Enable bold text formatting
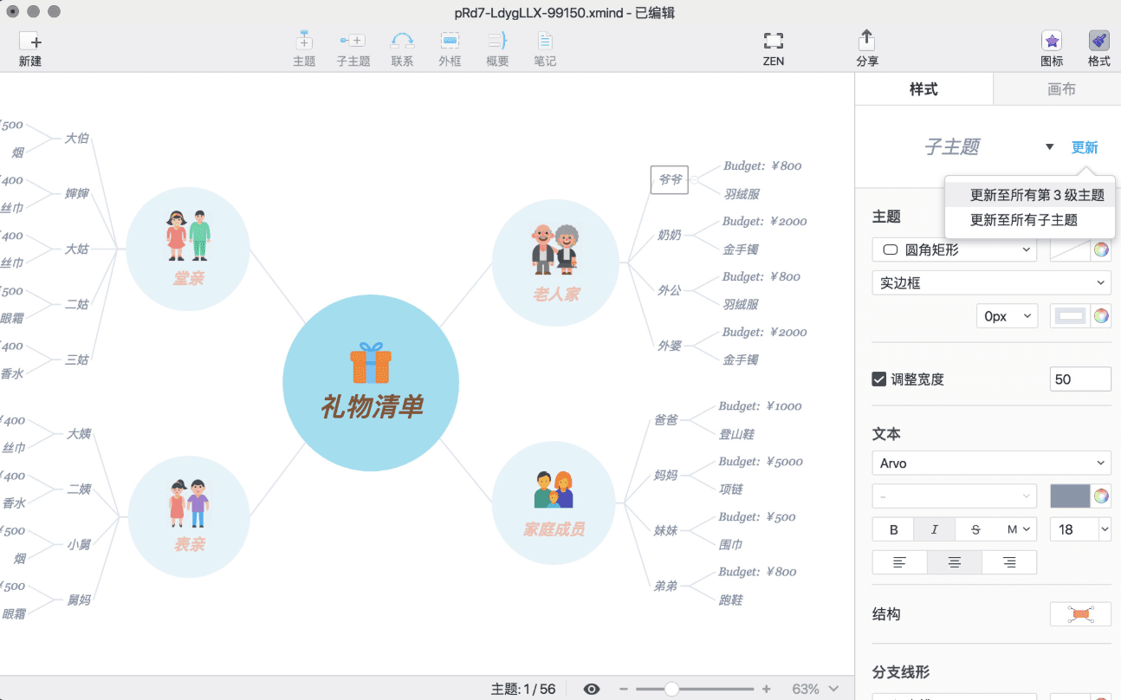Viewport: 1121px width, 700px height. [x=893, y=528]
